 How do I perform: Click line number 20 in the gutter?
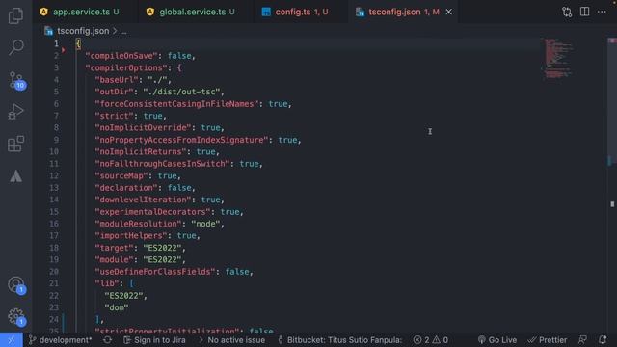pyautogui.click(x=54, y=272)
